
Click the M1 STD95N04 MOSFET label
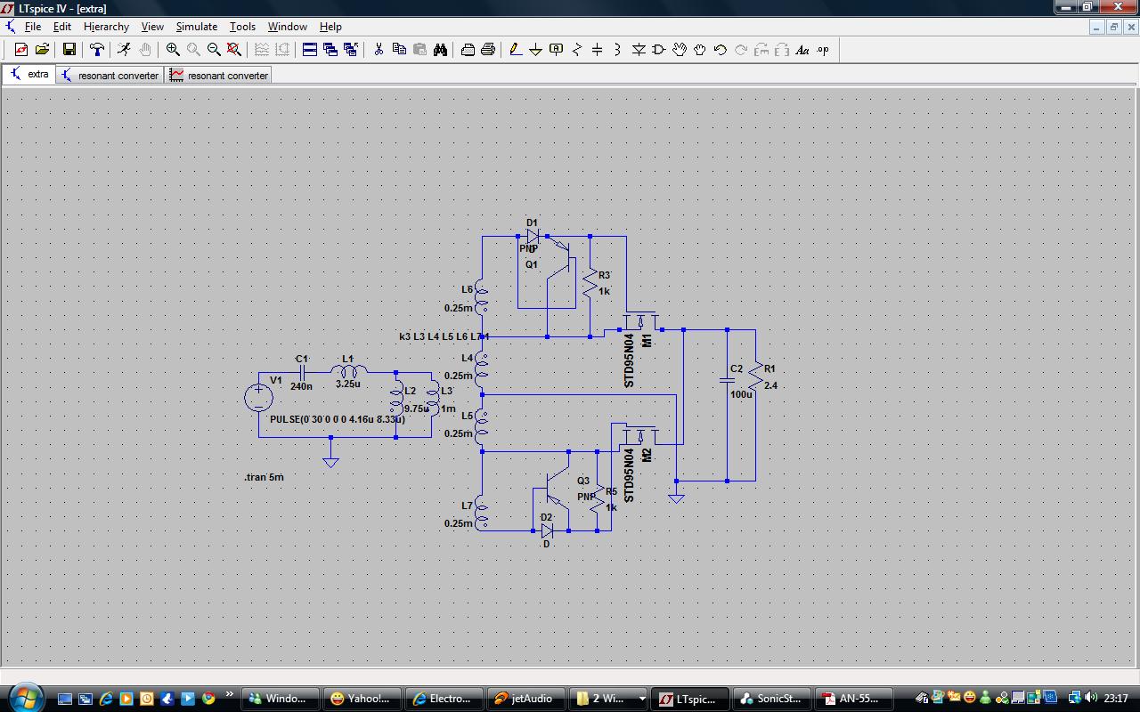coord(629,360)
